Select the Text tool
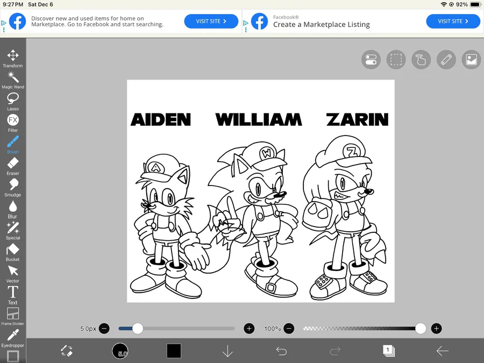The height and width of the screenshot is (363, 484). (x=13, y=295)
